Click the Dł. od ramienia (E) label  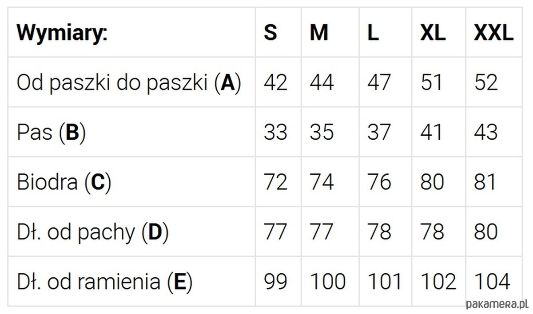tap(104, 282)
